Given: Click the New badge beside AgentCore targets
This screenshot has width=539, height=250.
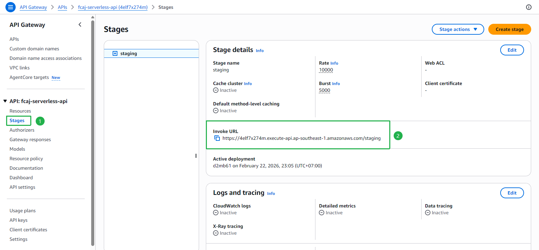Looking at the screenshot, I should click(x=56, y=78).
